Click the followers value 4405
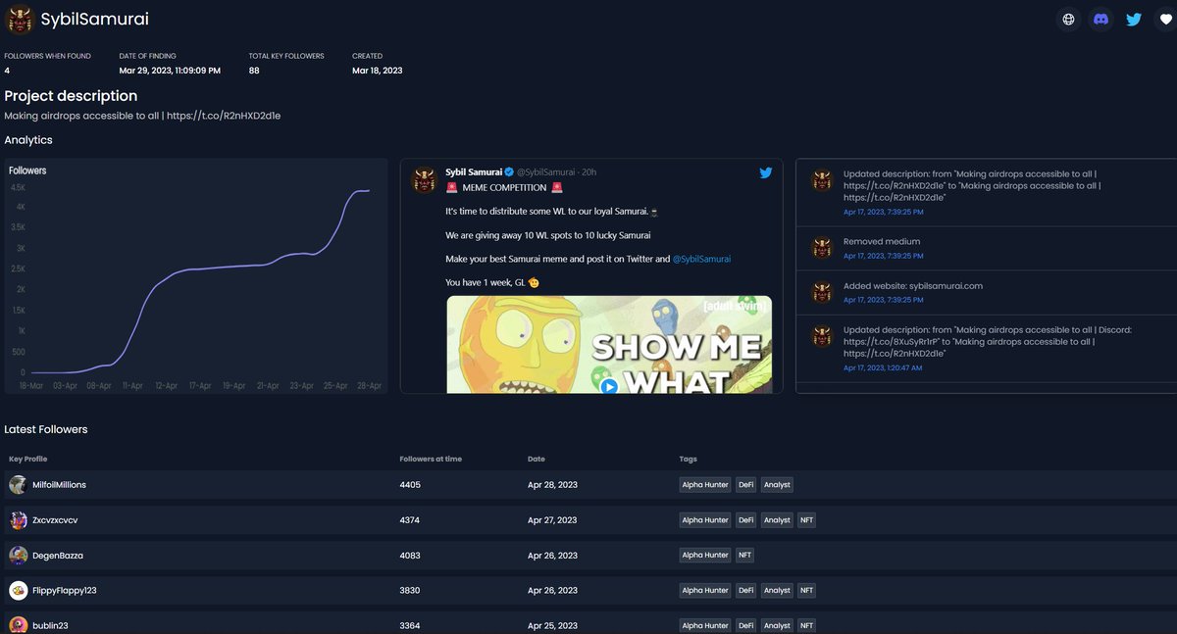The height and width of the screenshot is (634, 1177). (410, 485)
